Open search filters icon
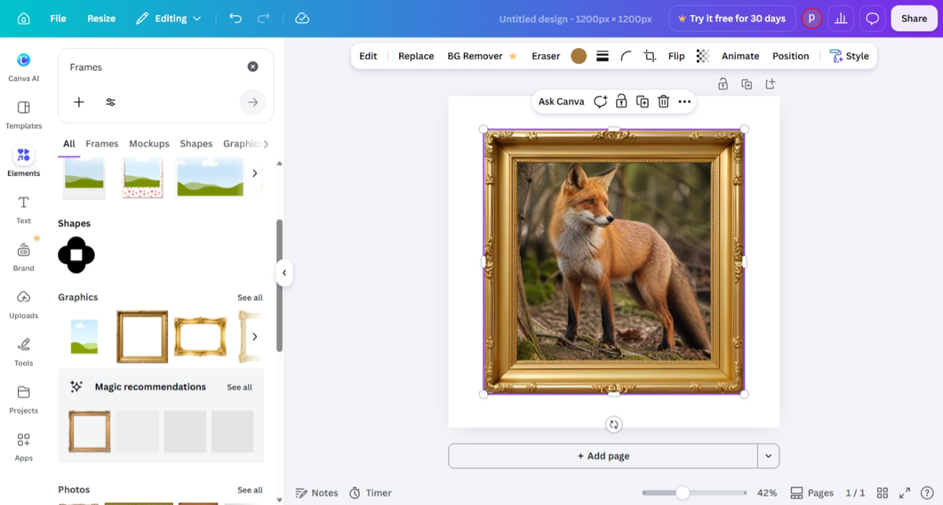This screenshot has width=943, height=505. click(x=111, y=102)
